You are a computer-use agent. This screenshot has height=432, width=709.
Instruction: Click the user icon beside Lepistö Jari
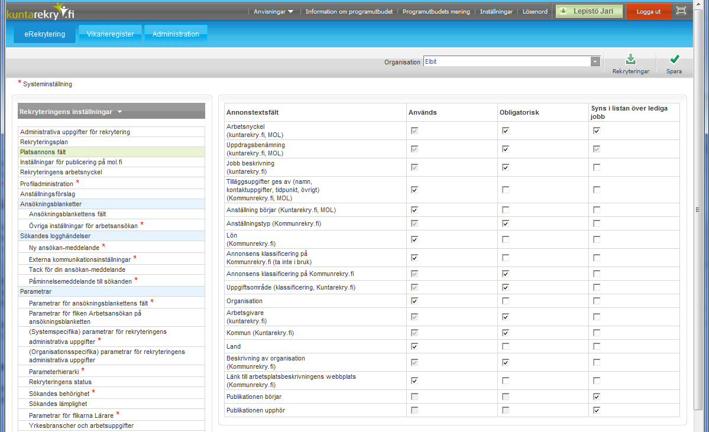tap(563, 11)
